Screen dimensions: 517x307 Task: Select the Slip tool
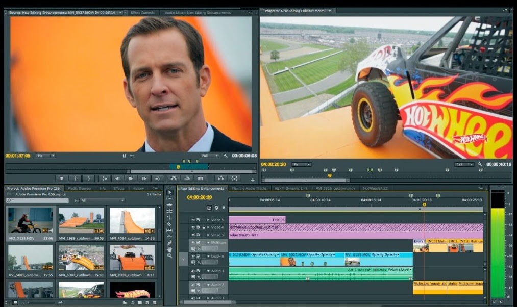click(x=169, y=231)
